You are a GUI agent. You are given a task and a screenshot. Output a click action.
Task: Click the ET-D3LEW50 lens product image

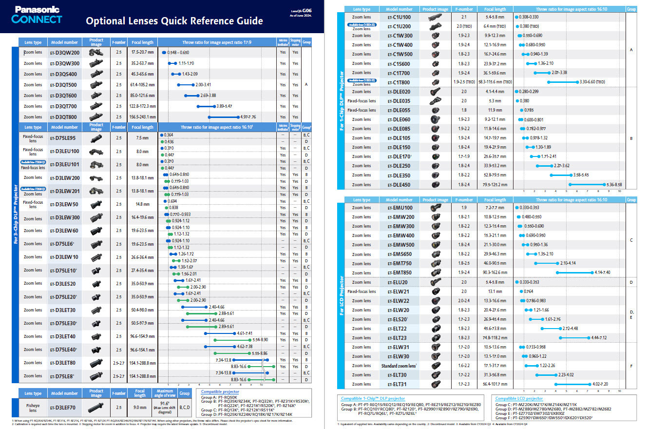coord(96,204)
